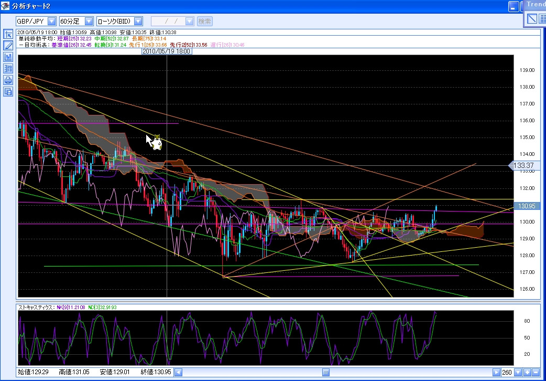Click the 短期[25]132.23 moving average label
The height and width of the screenshot is (381, 546).
(x=74, y=39)
